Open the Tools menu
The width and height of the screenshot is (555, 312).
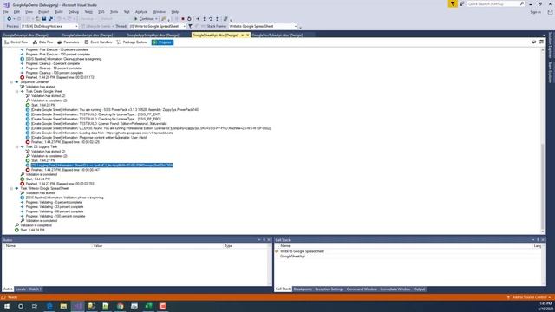[114, 11]
